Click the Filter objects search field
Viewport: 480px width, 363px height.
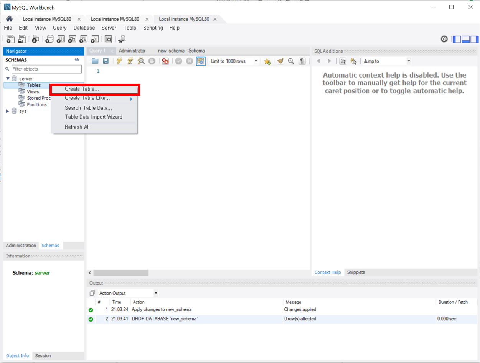(46, 69)
